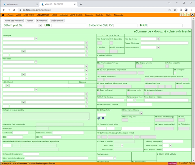Open the eJCD (ECK) menu

29,15
